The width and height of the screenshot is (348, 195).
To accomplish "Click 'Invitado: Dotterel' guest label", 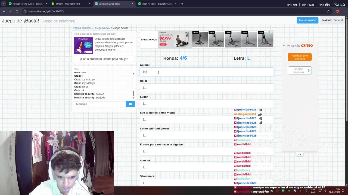I will pos(333,20).
